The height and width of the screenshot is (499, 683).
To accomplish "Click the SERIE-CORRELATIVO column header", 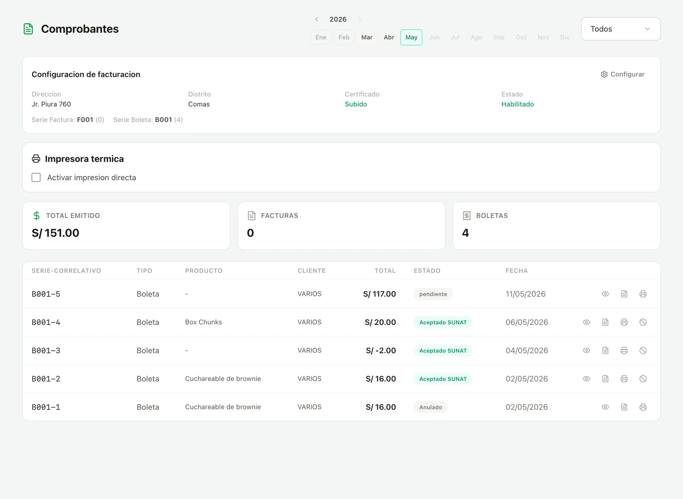I will point(66,271).
